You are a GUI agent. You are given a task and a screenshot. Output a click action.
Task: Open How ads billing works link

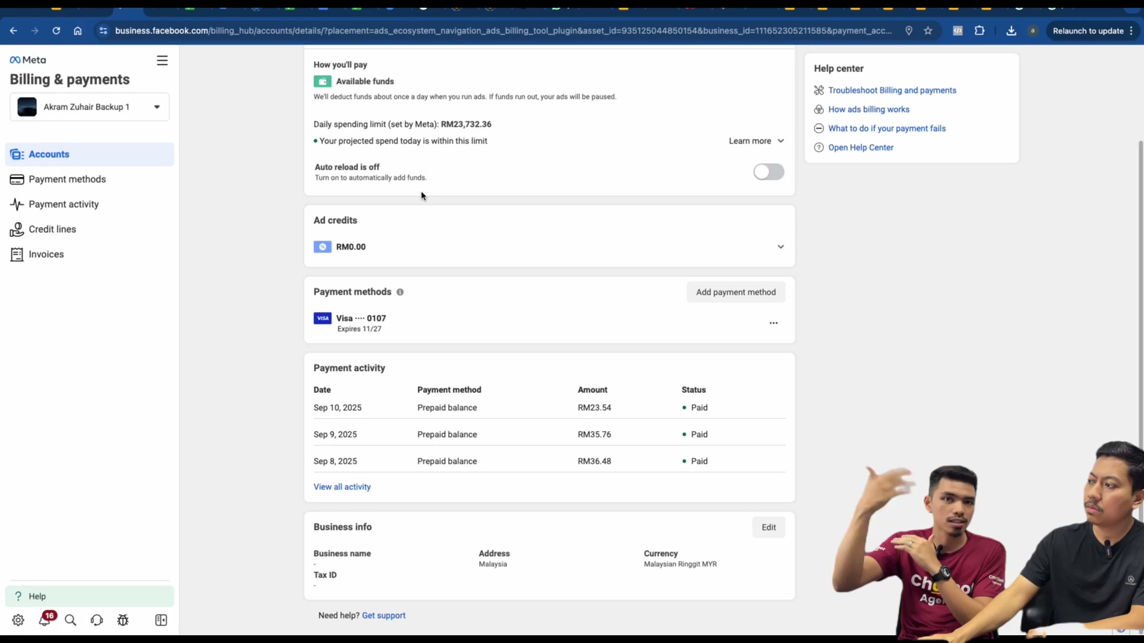pyautogui.click(x=869, y=110)
